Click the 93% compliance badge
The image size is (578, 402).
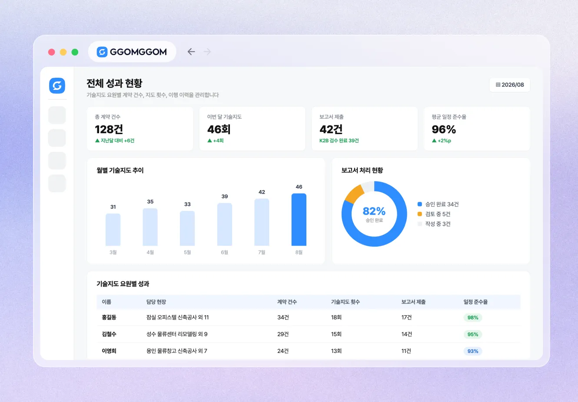pyautogui.click(x=473, y=351)
